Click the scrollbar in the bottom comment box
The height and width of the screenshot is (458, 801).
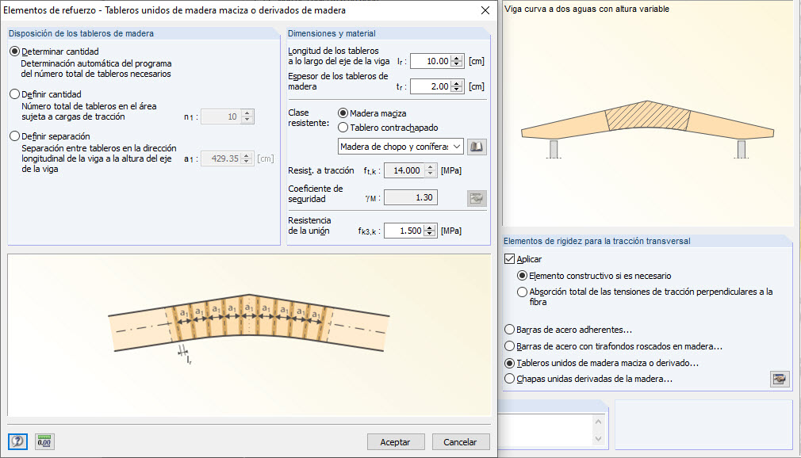[599, 429]
